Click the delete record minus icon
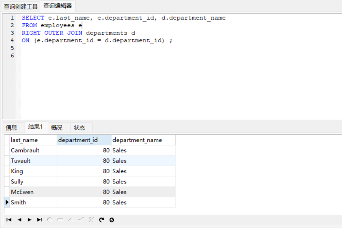342x228 pixels. click(60, 220)
